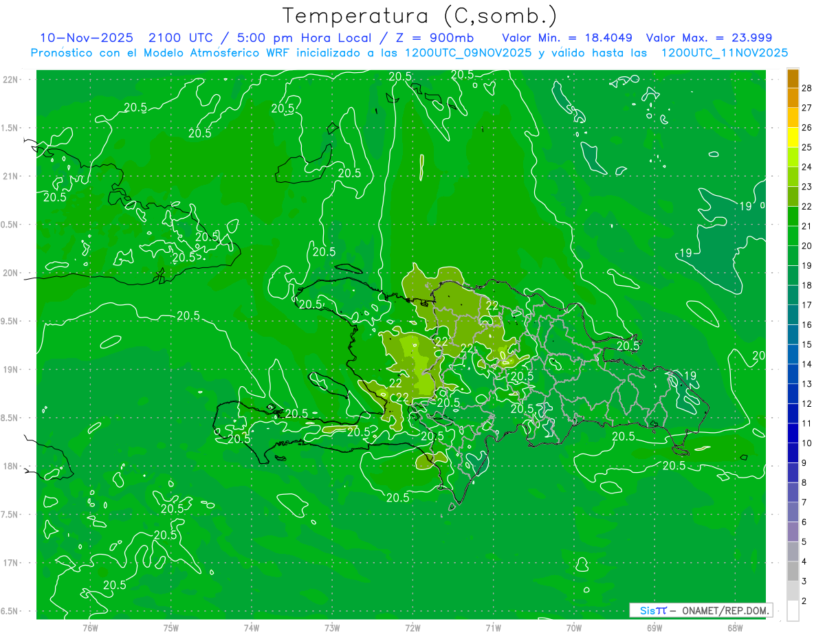Click the color scale value "28"

pos(806,88)
